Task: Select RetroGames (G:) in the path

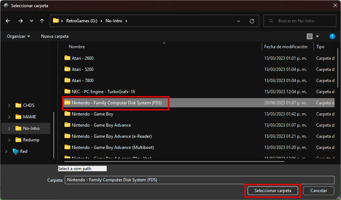Action: (x=82, y=21)
